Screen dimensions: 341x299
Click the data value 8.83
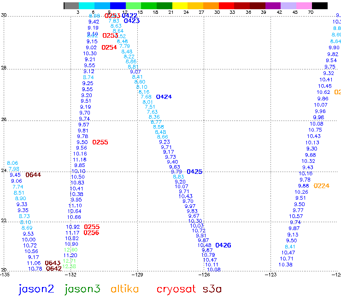pyautogui.click(x=178, y=177)
